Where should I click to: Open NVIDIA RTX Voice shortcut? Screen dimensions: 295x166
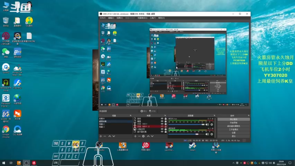pyautogui.click(x=6, y=85)
